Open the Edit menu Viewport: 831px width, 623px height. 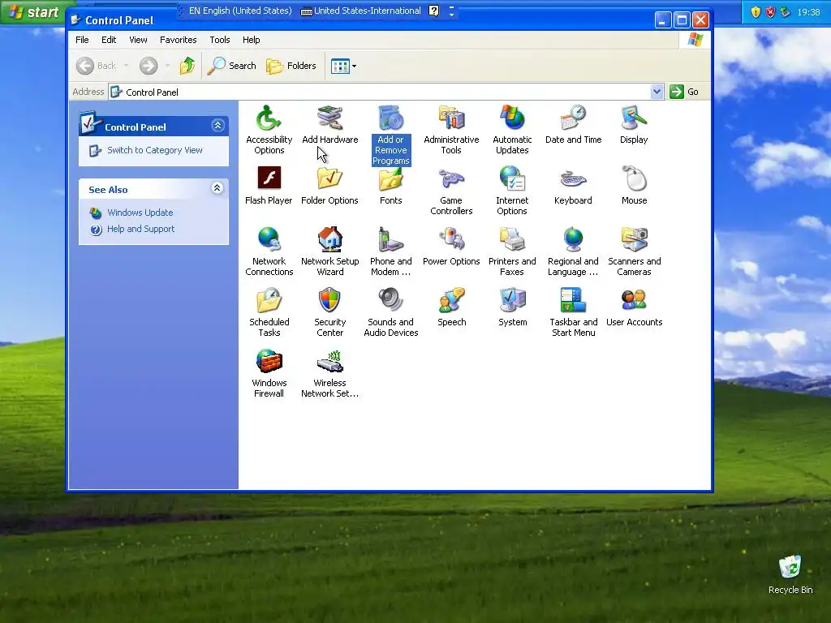point(109,40)
